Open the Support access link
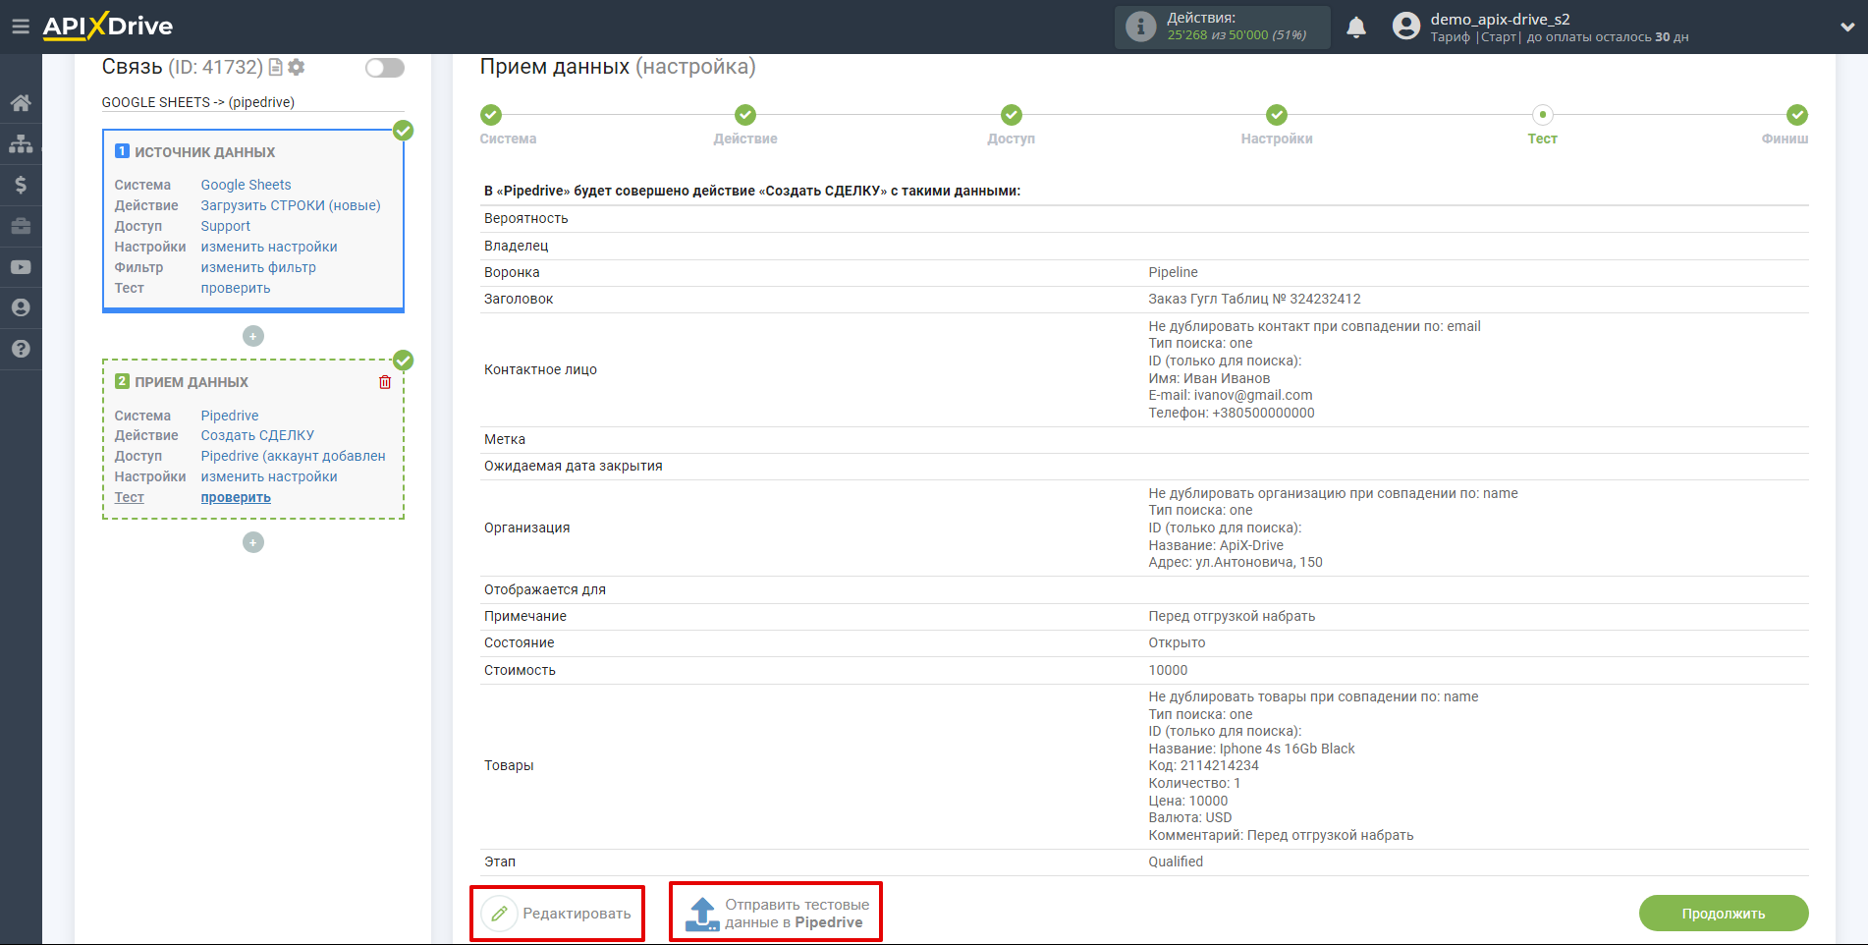The width and height of the screenshot is (1868, 945). click(226, 226)
